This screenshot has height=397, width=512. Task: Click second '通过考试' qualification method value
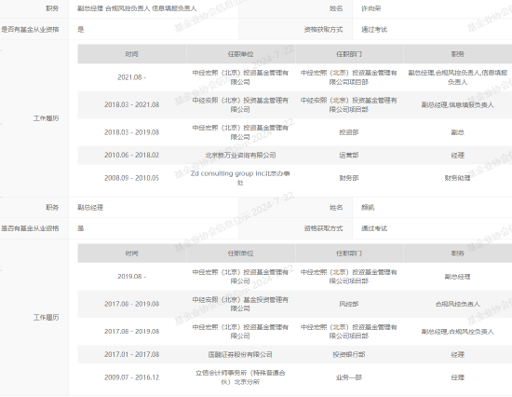click(x=374, y=228)
